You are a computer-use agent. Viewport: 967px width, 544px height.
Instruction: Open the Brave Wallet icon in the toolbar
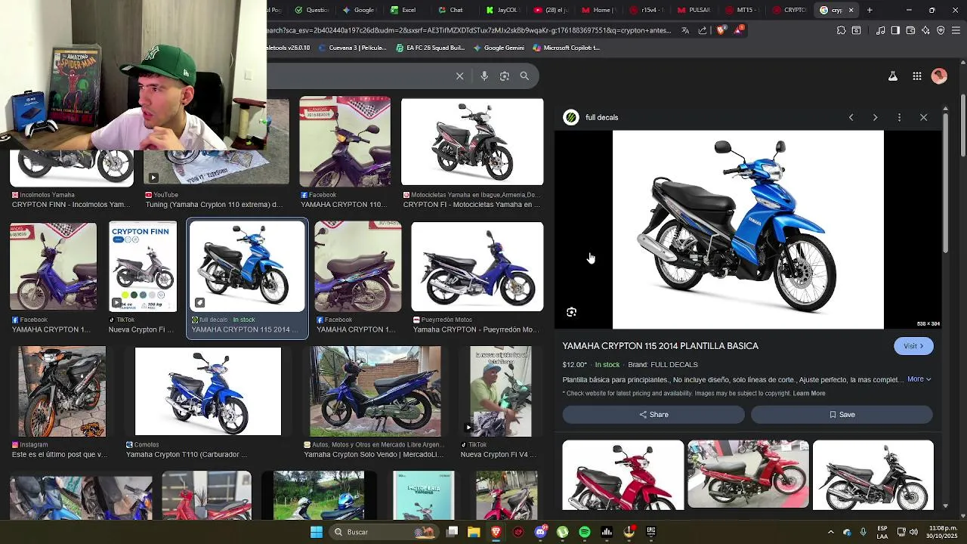tap(910, 30)
